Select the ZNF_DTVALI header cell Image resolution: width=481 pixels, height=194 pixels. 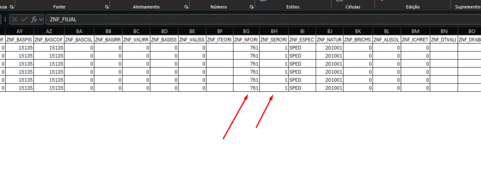coord(443,39)
